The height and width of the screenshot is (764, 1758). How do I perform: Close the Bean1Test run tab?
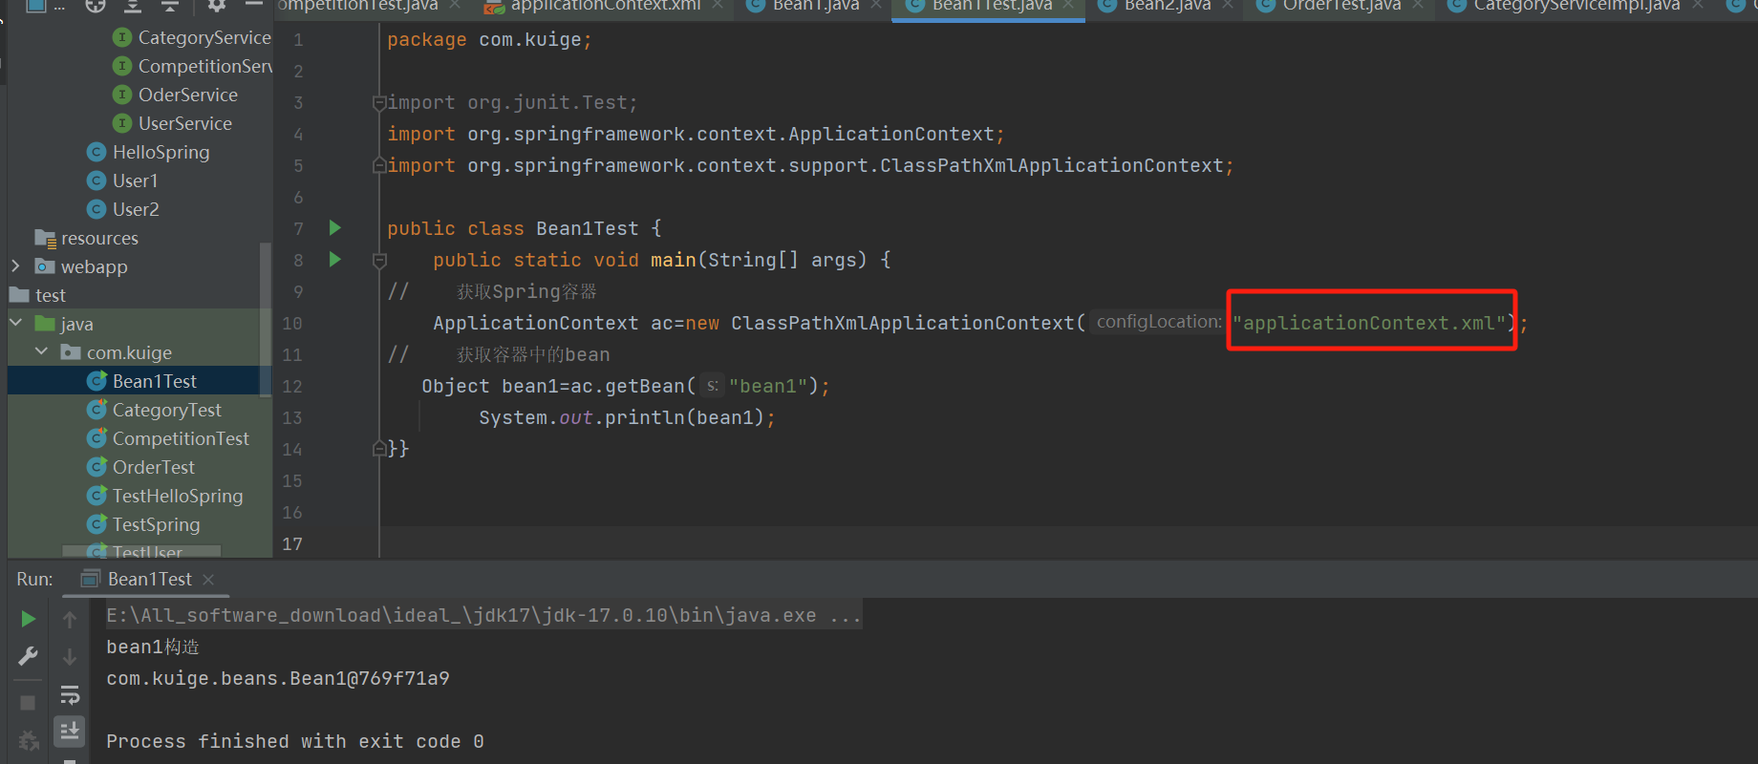[x=208, y=580]
